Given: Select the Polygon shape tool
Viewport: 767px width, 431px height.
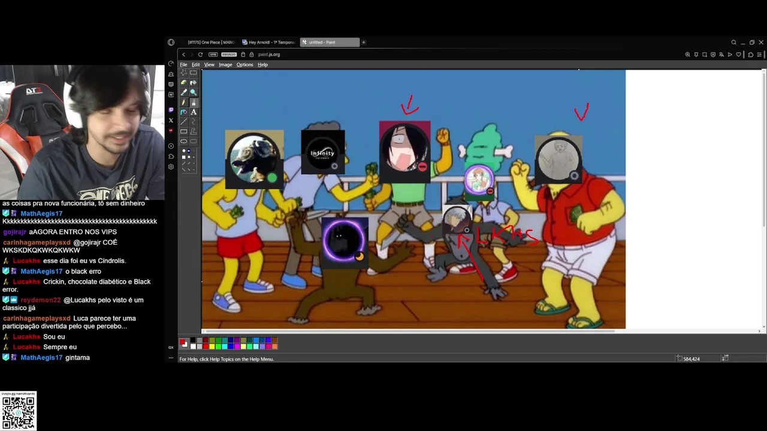Looking at the screenshot, I should pos(193,132).
